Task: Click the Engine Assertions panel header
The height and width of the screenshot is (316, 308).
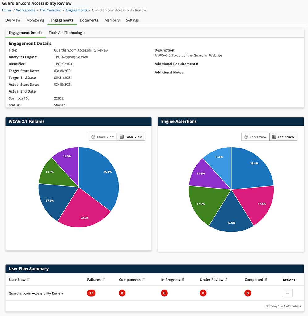Action: (x=231, y=122)
